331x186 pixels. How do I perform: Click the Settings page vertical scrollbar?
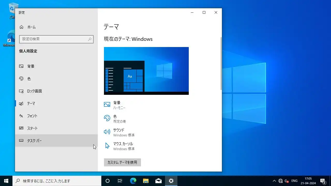click(x=221, y=64)
